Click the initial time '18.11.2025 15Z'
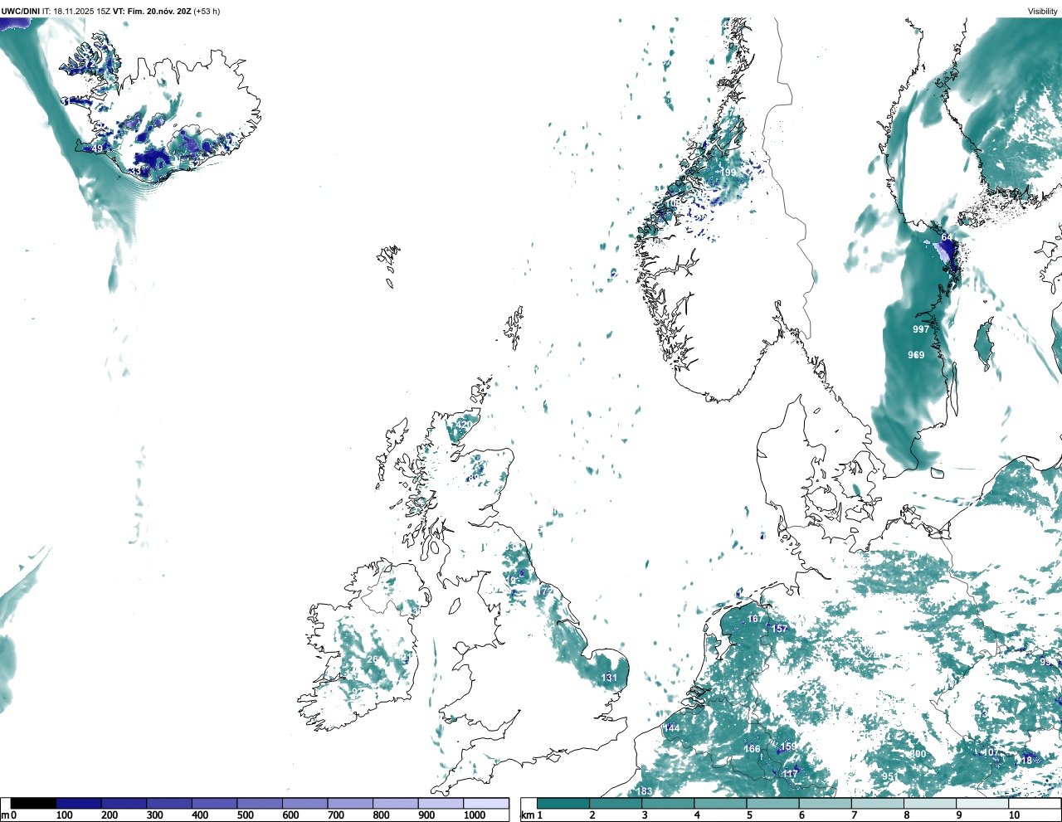 click(x=82, y=12)
